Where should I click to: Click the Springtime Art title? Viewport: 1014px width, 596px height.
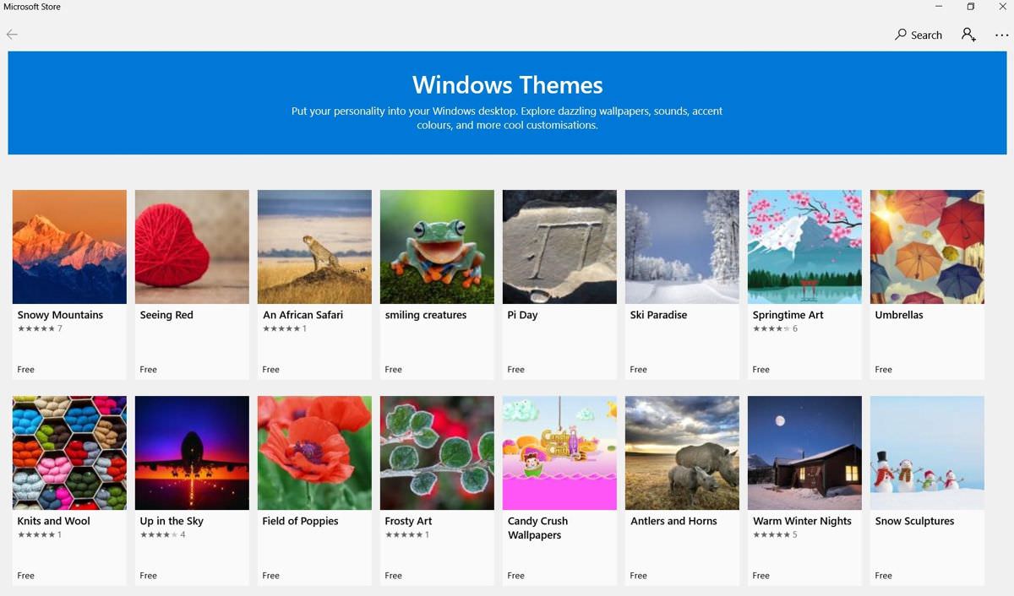(788, 315)
